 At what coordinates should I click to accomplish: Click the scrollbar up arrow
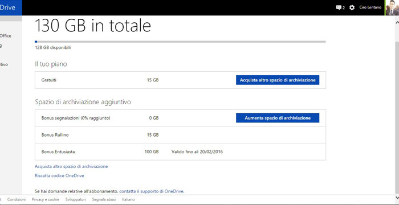tap(397, 22)
